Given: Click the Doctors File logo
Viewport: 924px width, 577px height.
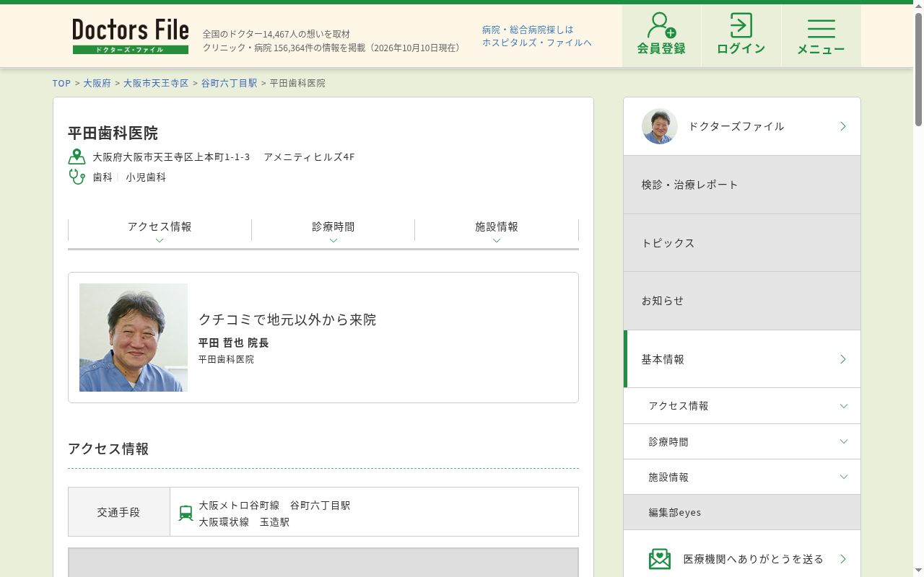Looking at the screenshot, I should (131, 36).
